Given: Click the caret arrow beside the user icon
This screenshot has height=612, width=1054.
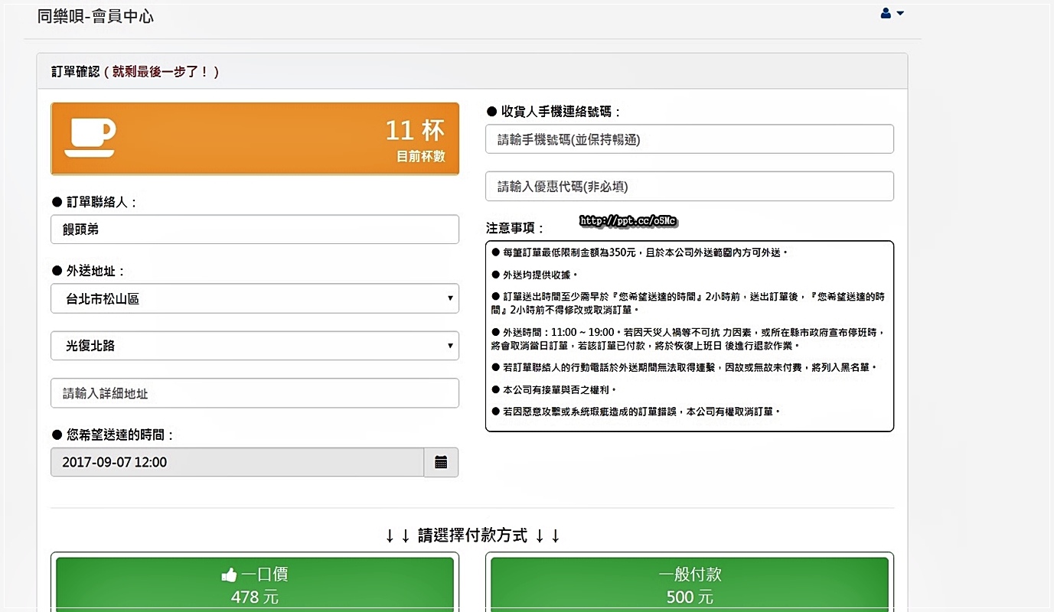Looking at the screenshot, I should [x=900, y=13].
